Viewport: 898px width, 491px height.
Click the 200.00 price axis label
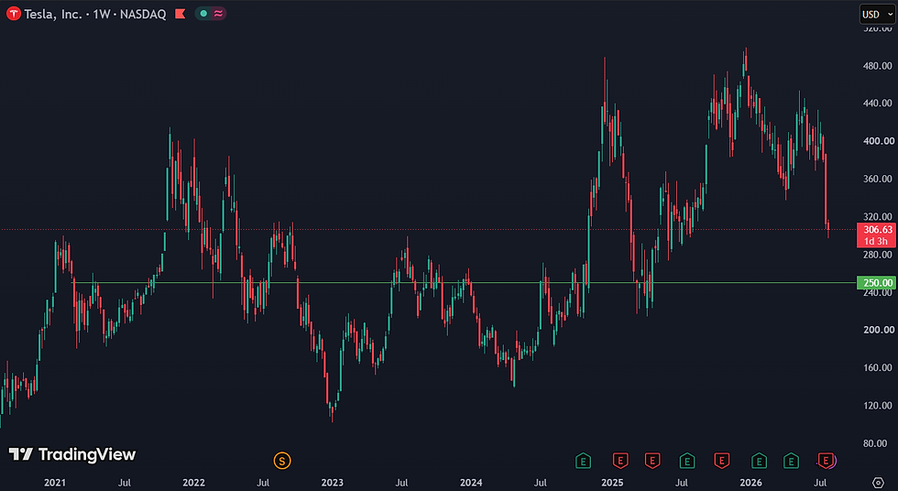point(878,330)
